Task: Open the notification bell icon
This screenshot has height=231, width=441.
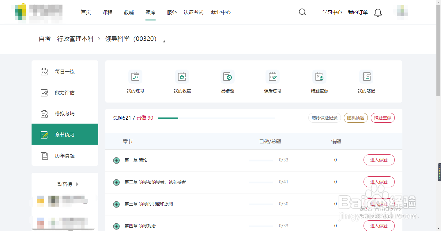Action: [x=378, y=13]
